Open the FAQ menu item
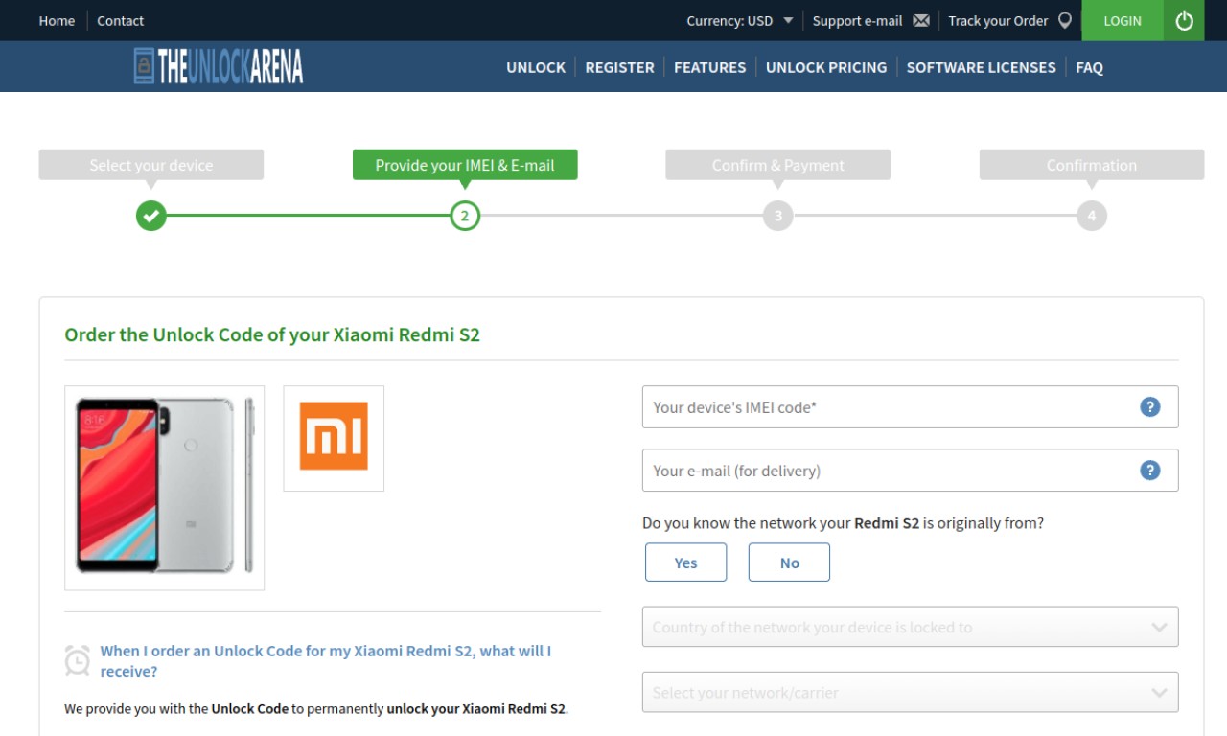 (1089, 67)
